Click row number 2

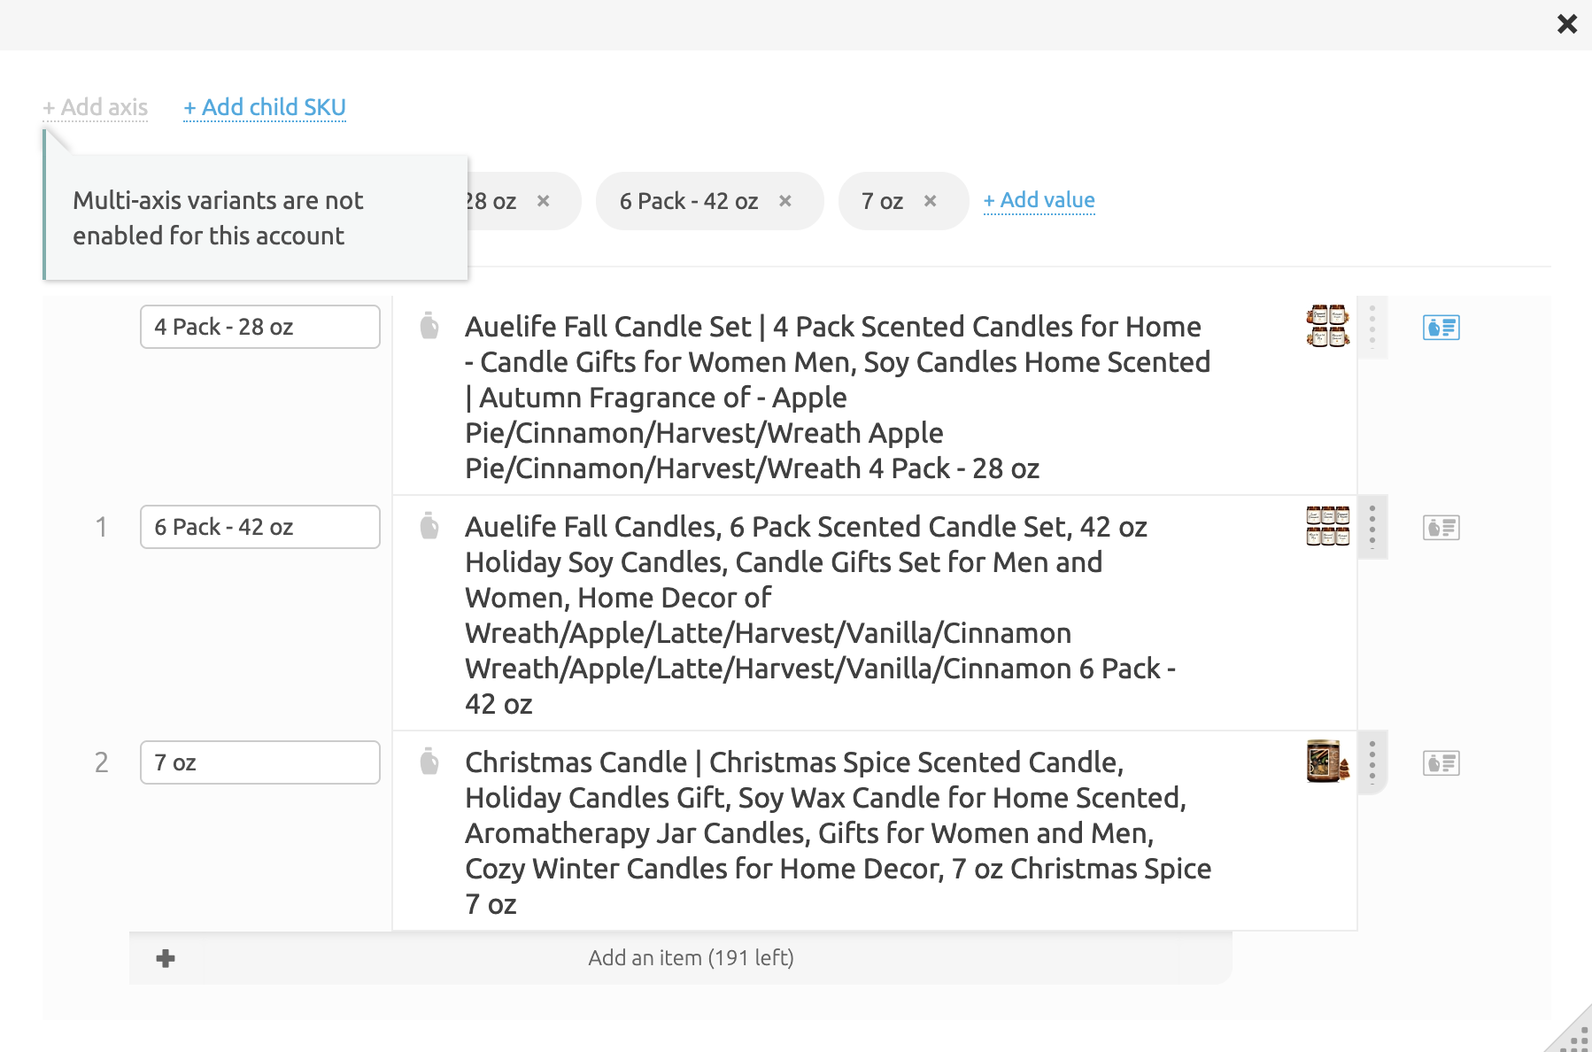pos(102,762)
